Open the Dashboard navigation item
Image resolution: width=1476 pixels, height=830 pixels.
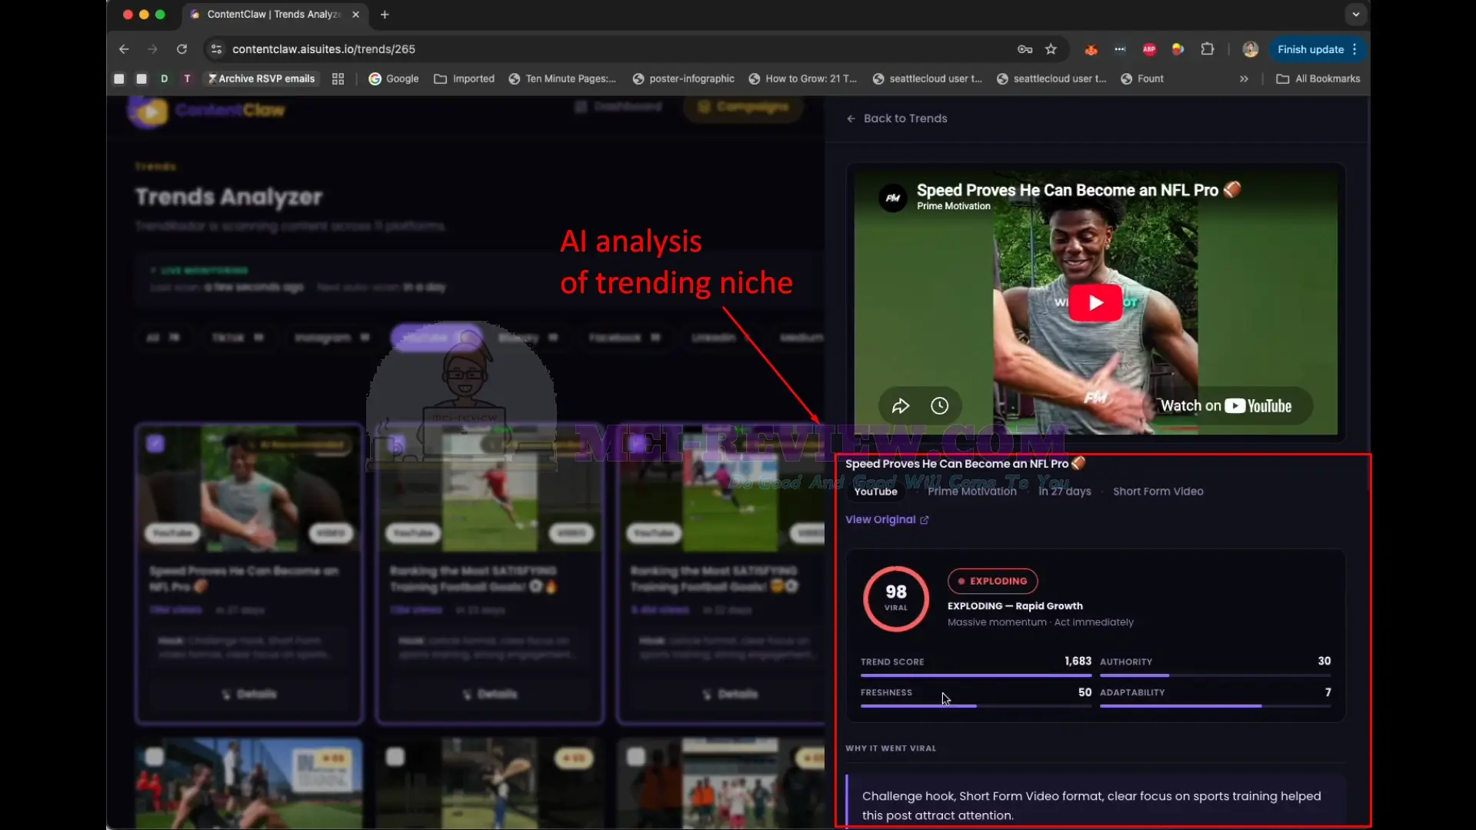pos(618,107)
